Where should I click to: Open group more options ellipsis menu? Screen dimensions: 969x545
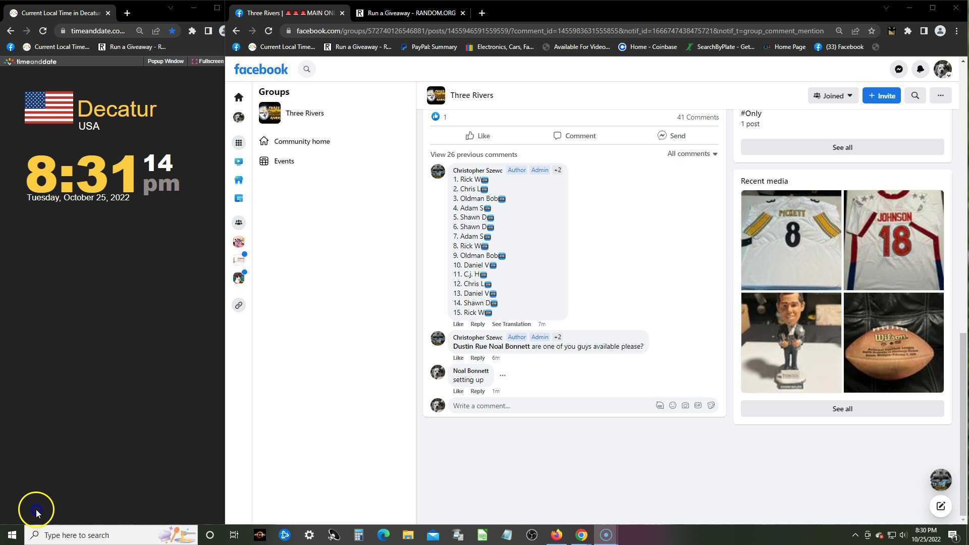click(x=940, y=95)
